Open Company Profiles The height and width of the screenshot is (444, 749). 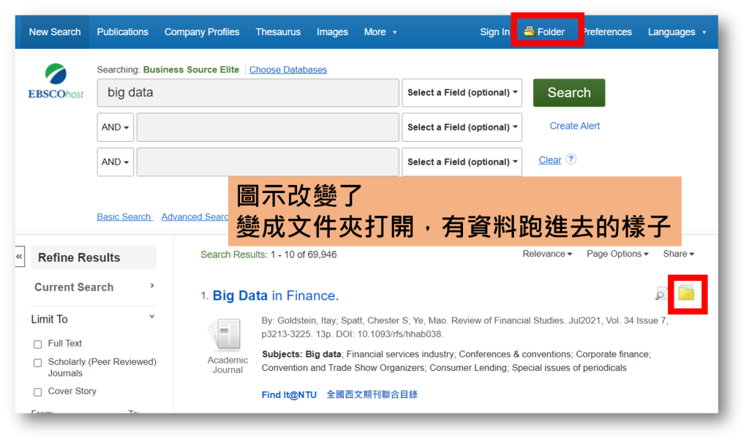[202, 32]
